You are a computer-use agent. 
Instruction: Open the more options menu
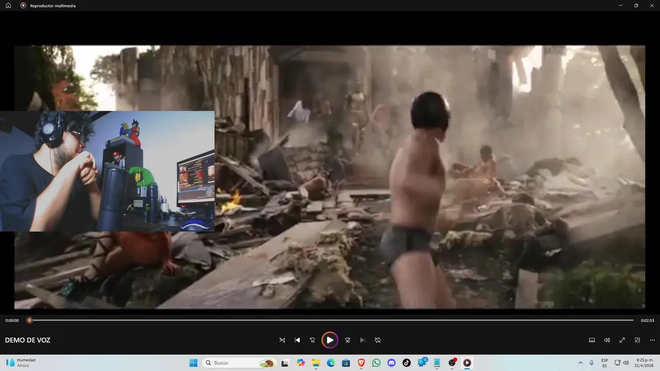coord(652,340)
